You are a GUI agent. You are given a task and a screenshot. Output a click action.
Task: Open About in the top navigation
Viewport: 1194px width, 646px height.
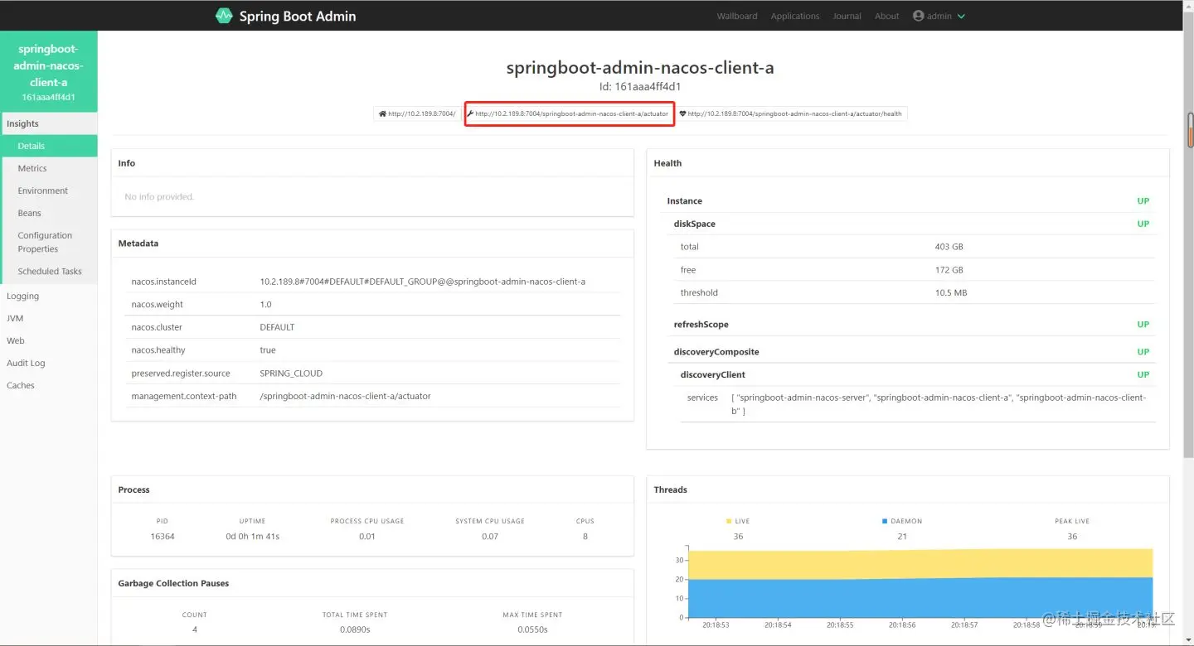(x=886, y=16)
